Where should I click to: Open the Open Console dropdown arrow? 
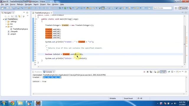point(180,72)
